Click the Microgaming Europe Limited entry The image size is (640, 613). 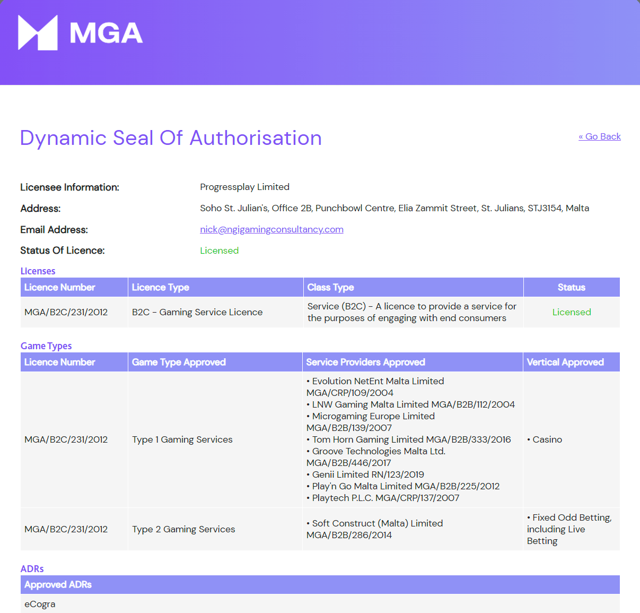click(371, 422)
